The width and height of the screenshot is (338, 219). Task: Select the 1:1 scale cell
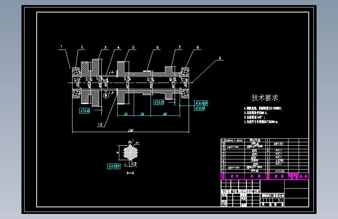tap(281, 200)
